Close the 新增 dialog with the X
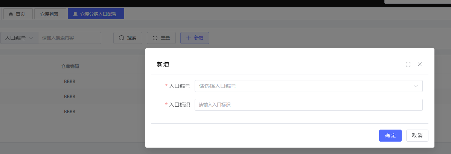 tap(420, 64)
